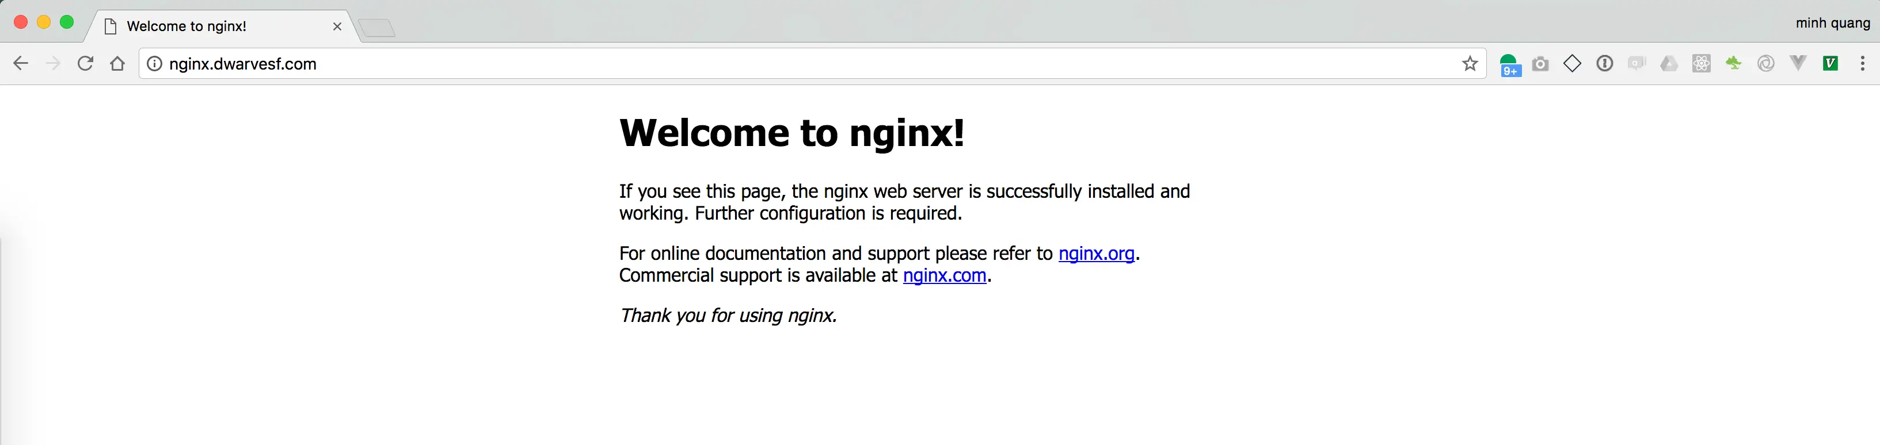Bookmark this page with the star

pyautogui.click(x=1470, y=63)
